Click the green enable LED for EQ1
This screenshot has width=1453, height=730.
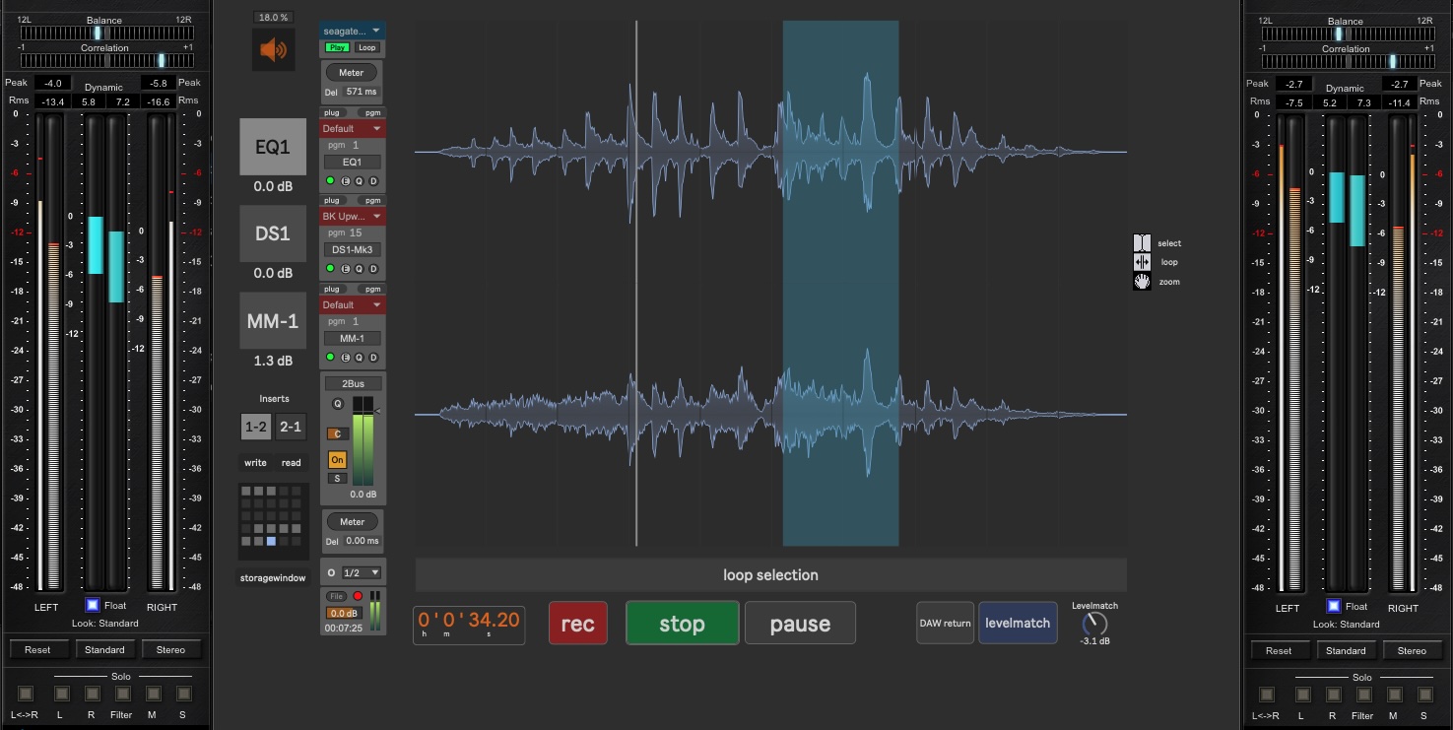[x=330, y=181]
